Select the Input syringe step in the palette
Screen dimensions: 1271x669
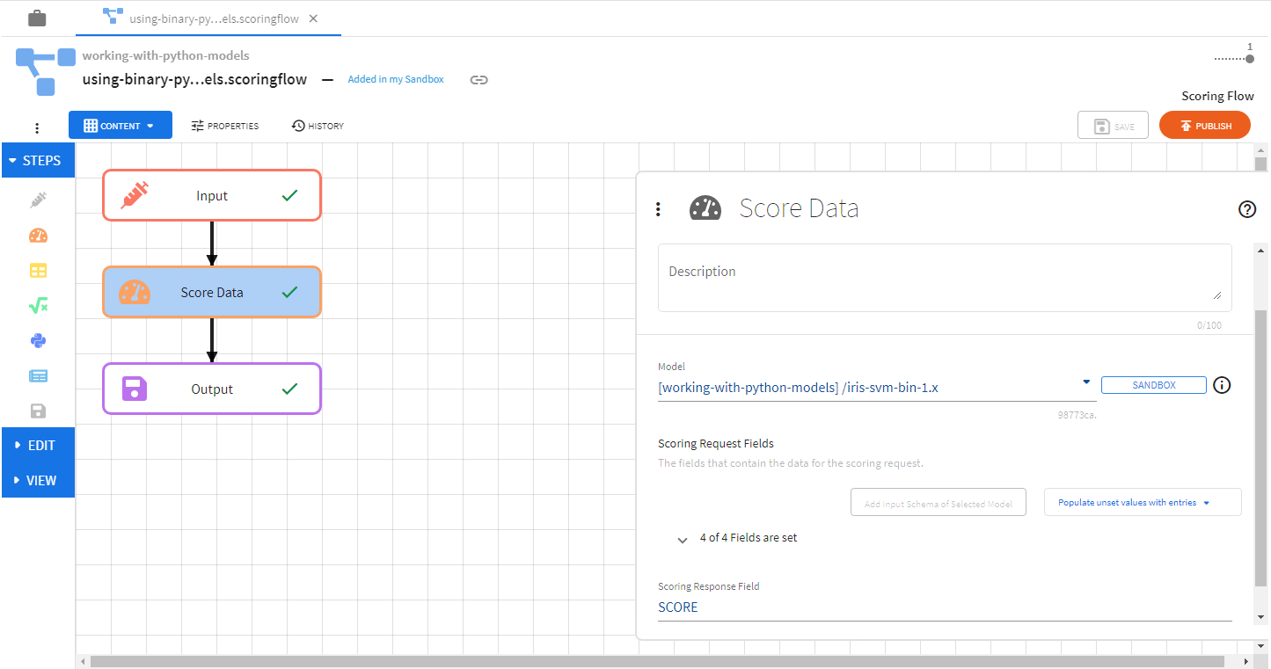coord(38,200)
